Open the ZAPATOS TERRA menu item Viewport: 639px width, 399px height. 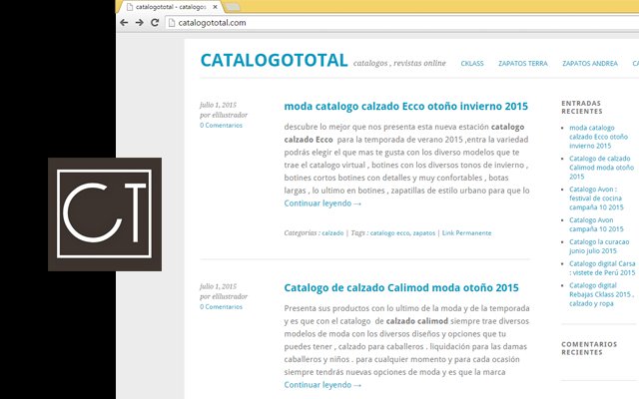click(x=523, y=64)
